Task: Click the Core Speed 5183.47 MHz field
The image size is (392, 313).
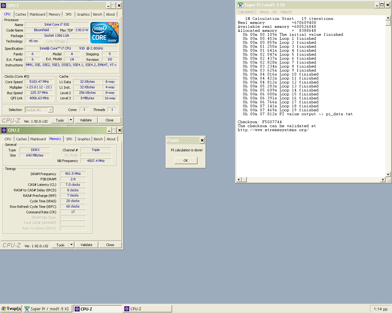Action: pyautogui.click(x=39, y=82)
